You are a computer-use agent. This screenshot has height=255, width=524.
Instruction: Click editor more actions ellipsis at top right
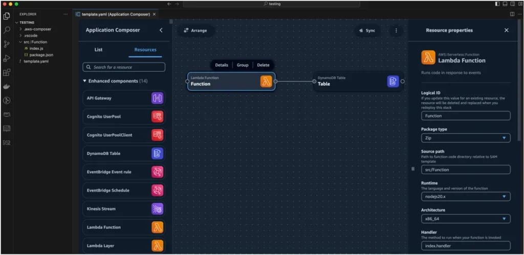click(x=520, y=14)
